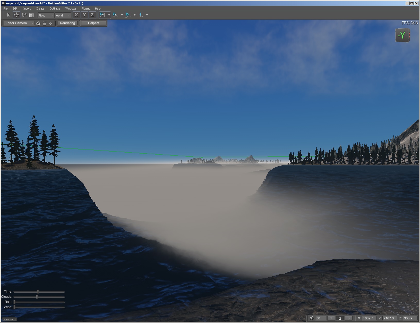420x323 pixels.
Task: Click the Rendering button
Action: coord(67,23)
